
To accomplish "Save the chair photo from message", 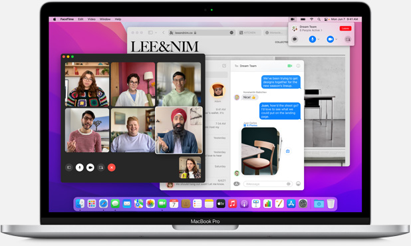I will (287, 151).
